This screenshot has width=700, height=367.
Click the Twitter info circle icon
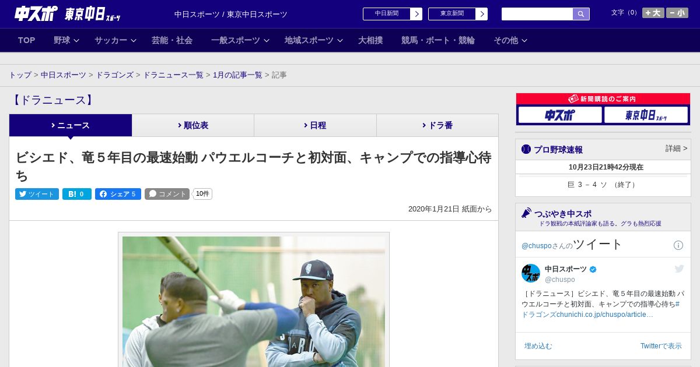678,245
